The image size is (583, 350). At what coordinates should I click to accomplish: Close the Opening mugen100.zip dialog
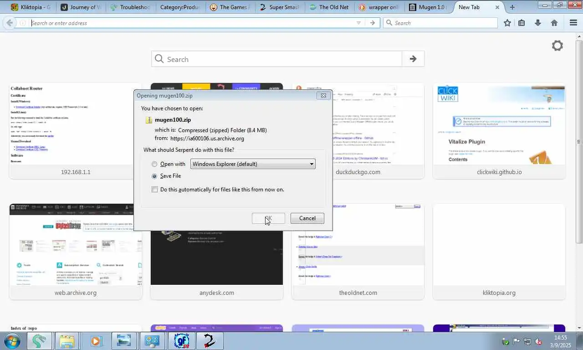323,95
